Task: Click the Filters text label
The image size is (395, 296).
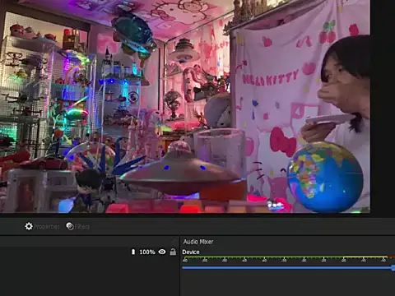Action: (82, 227)
